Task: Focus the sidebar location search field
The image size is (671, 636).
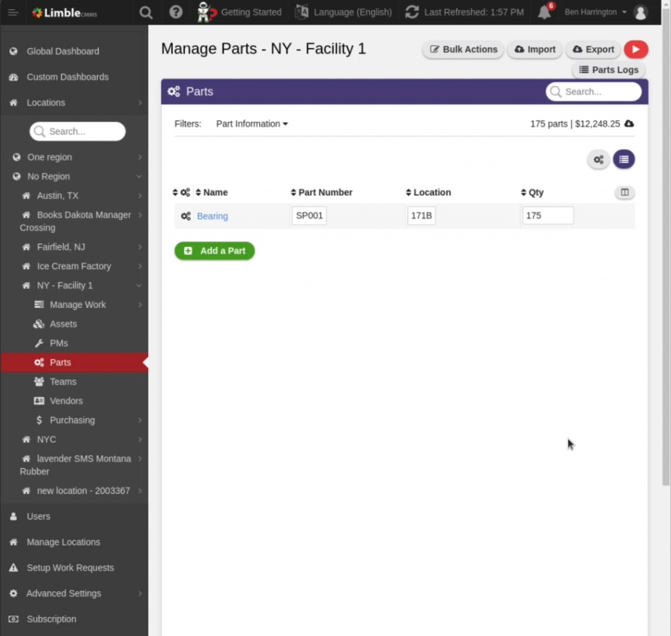Action: point(77,131)
